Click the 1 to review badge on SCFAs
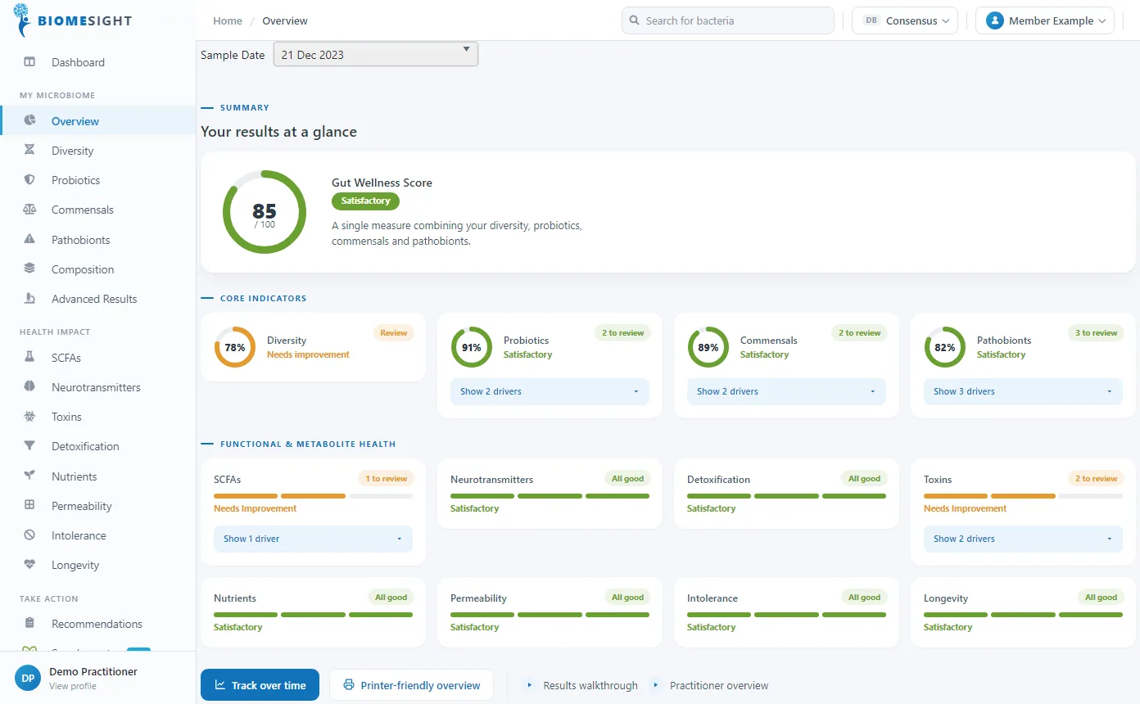This screenshot has height=704, width=1140. pyautogui.click(x=386, y=479)
